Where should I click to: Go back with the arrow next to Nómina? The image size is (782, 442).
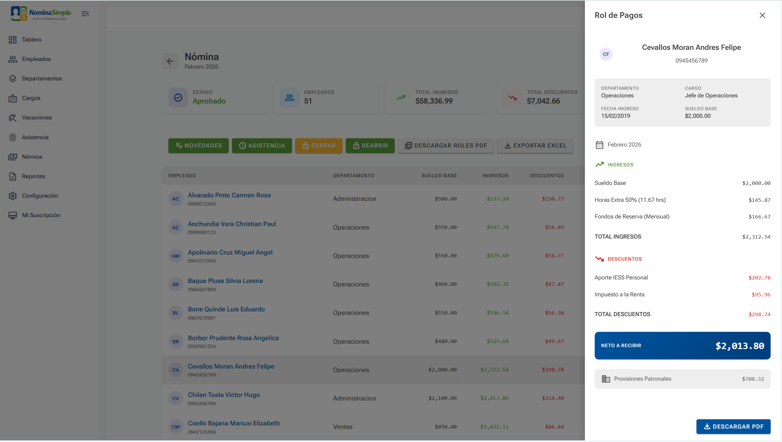click(x=170, y=61)
